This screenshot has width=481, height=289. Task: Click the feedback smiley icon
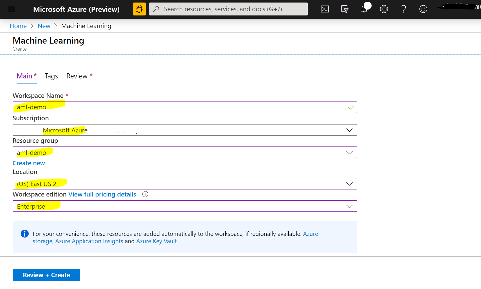pyautogui.click(x=423, y=9)
